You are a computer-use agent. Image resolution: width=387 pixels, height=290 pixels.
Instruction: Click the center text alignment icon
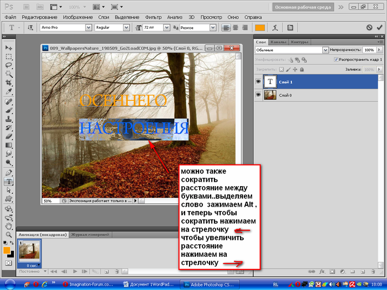pyautogui.click(x=235, y=27)
